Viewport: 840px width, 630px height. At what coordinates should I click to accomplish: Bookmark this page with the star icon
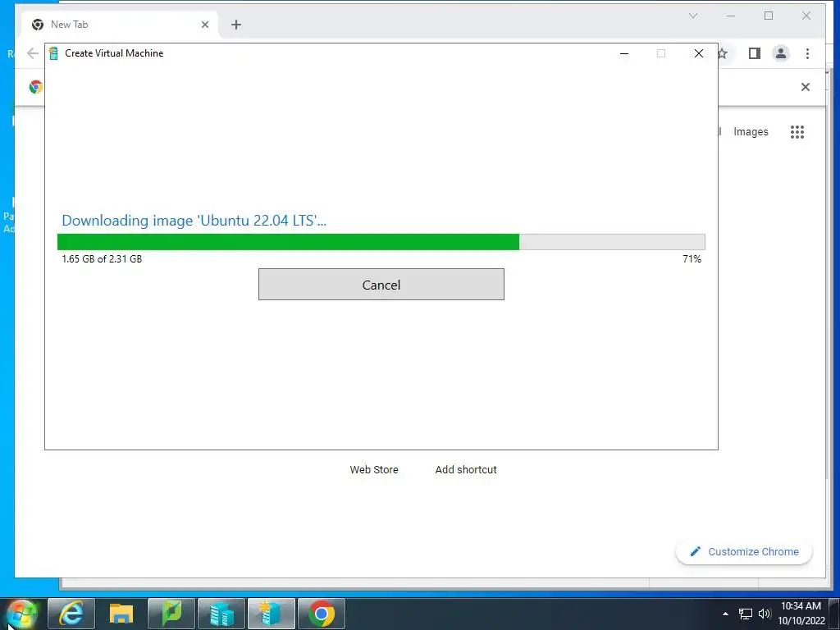click(723, 53)
